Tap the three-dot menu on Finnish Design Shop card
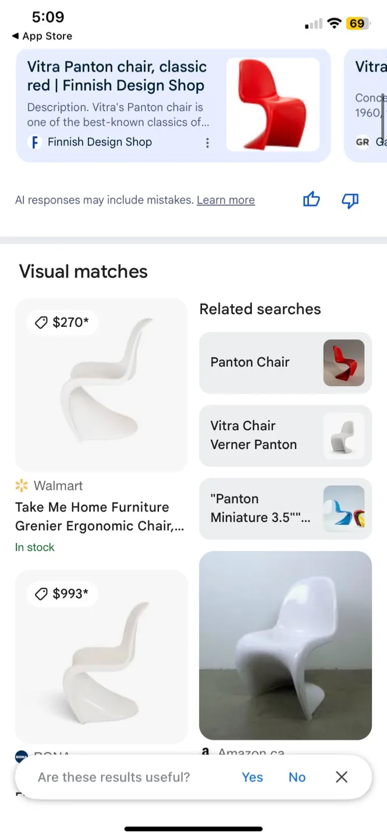 click(x=207, y=142)
